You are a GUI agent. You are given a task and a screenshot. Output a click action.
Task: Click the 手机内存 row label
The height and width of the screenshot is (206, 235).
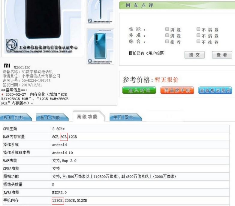(x=11, y=200)
